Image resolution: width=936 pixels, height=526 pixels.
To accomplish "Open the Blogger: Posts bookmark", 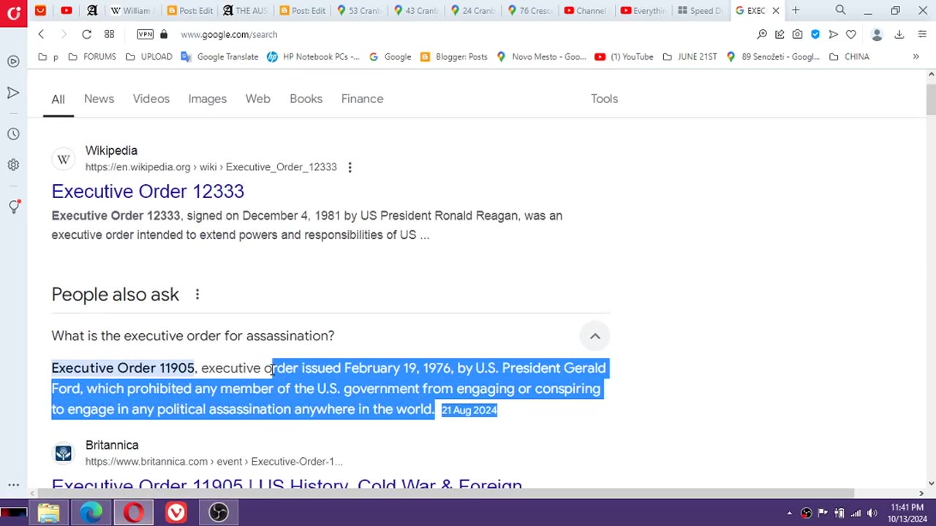I will tap(453, 56).
